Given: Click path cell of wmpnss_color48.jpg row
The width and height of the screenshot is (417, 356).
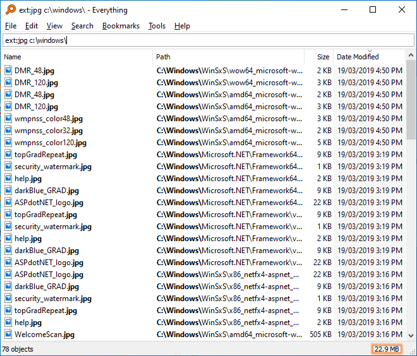Looking at the screenshot, I should pos(229,118).
